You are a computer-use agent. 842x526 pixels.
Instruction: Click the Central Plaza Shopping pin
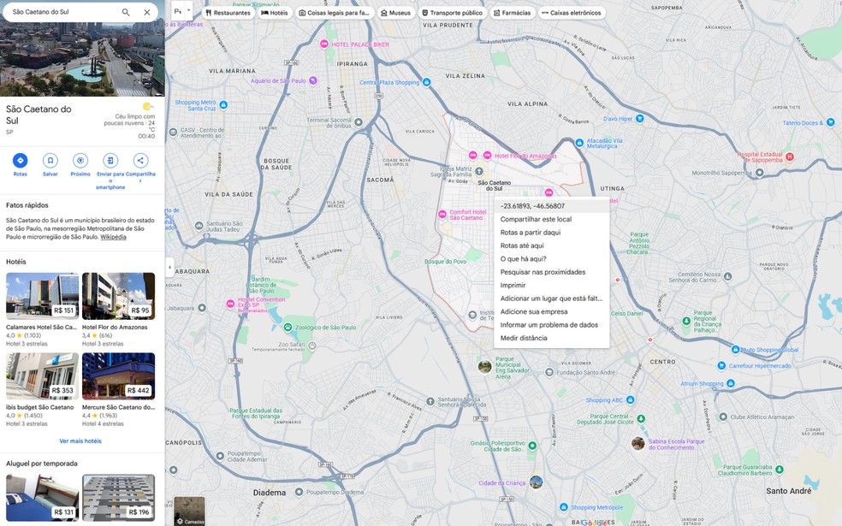(426, 82)
